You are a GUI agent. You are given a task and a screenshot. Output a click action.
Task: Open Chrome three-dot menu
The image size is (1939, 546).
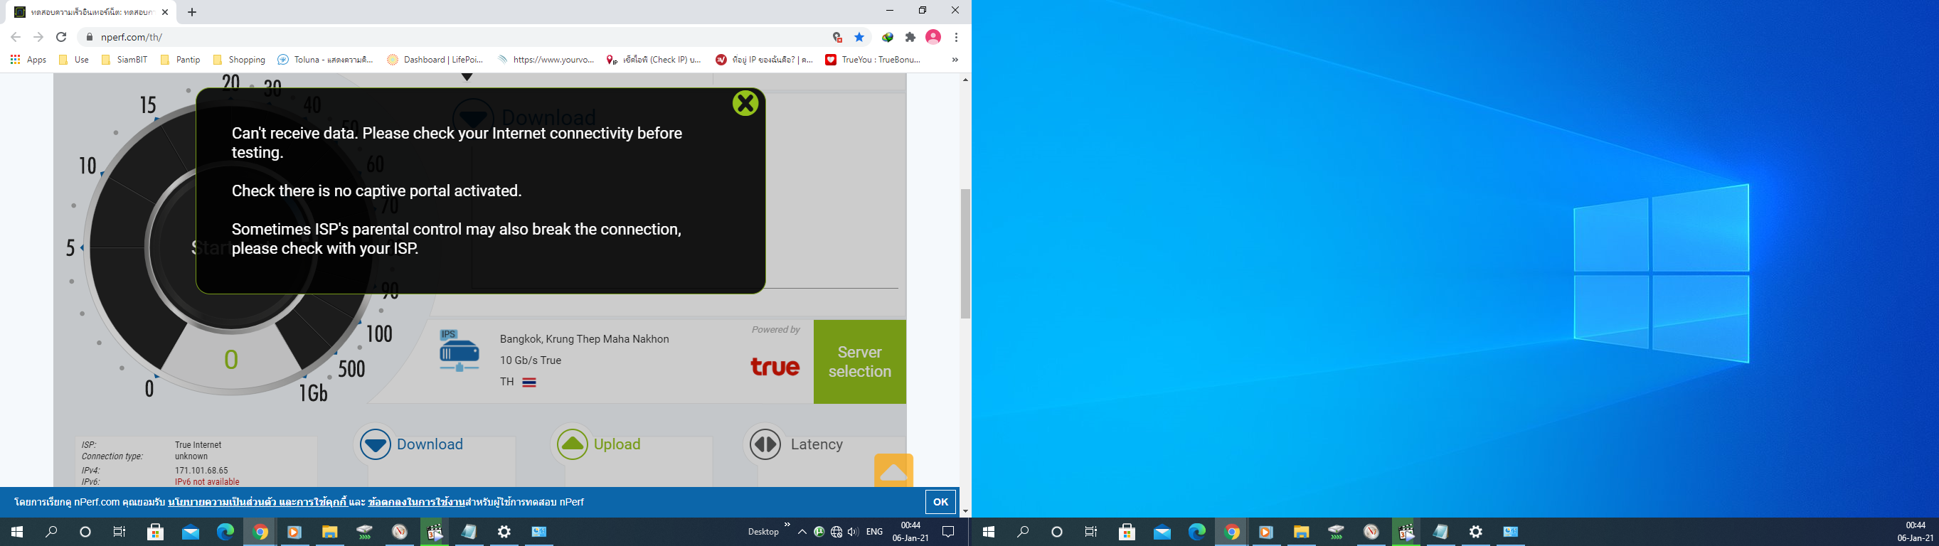[956, 37]
